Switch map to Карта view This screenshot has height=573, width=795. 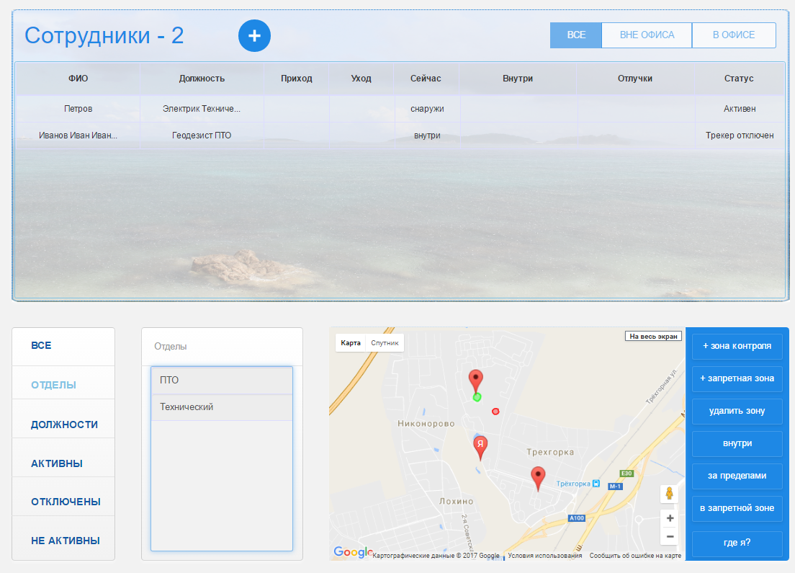click(351, 343)
